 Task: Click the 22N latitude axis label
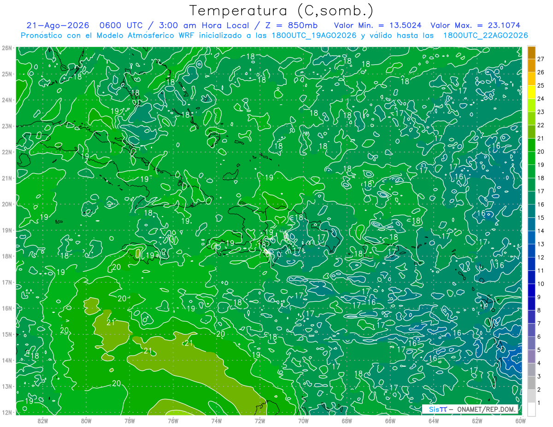[x=7, y=152]
